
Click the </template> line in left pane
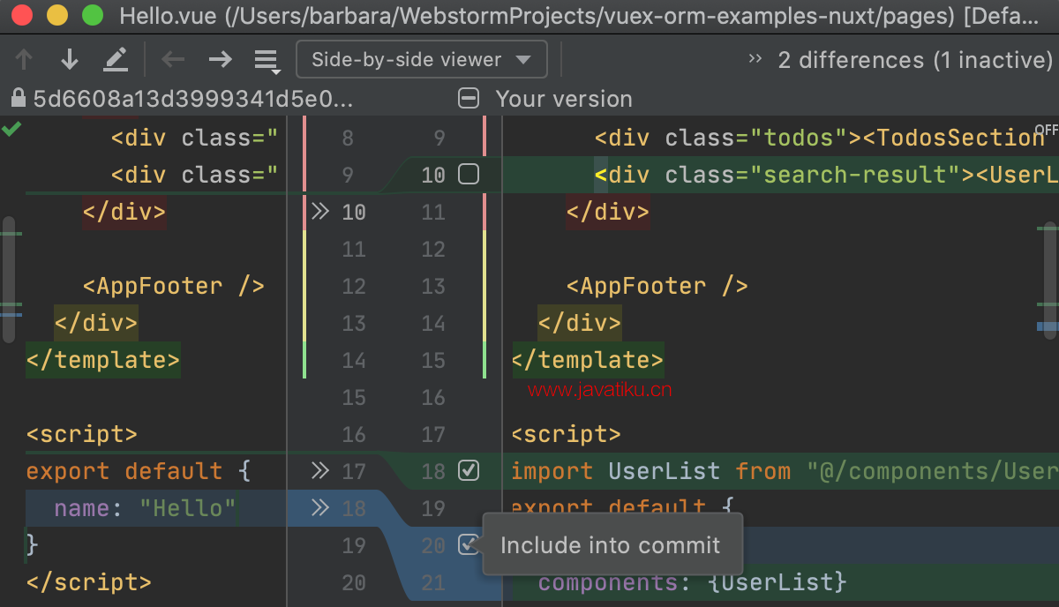pyautogui.click(x=103, y=360)
